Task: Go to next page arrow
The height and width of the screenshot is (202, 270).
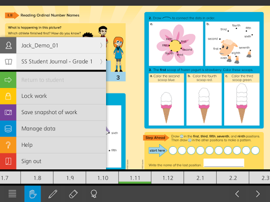Action: tap(258, 194)
